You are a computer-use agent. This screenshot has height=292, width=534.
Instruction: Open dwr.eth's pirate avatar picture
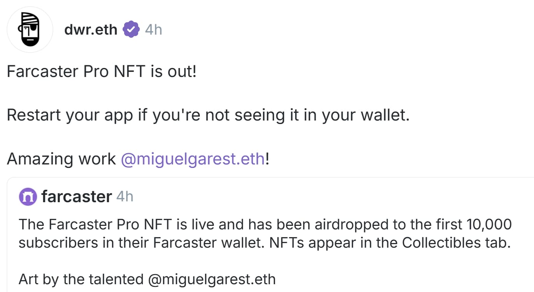tap(30, 30)
